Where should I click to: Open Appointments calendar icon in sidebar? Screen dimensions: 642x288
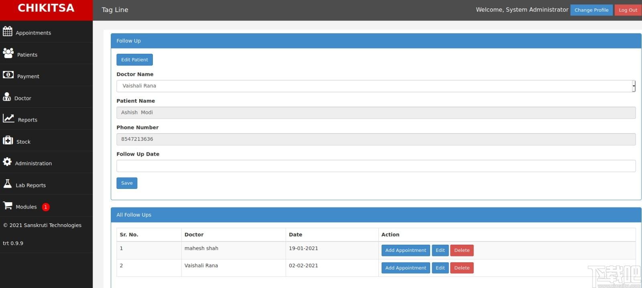click(8, 31)
